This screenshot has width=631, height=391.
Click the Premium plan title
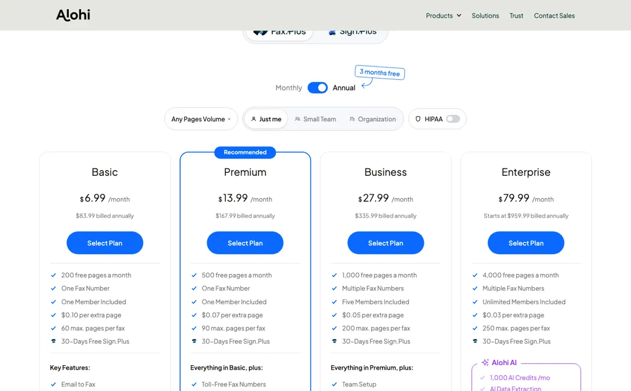click(x=245, y=172)
